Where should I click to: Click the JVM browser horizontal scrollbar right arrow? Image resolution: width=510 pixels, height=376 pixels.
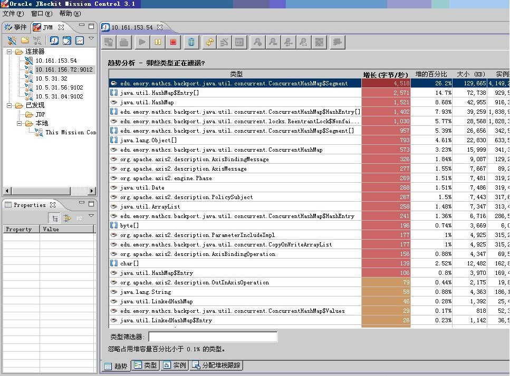click(x=92, y=191)
